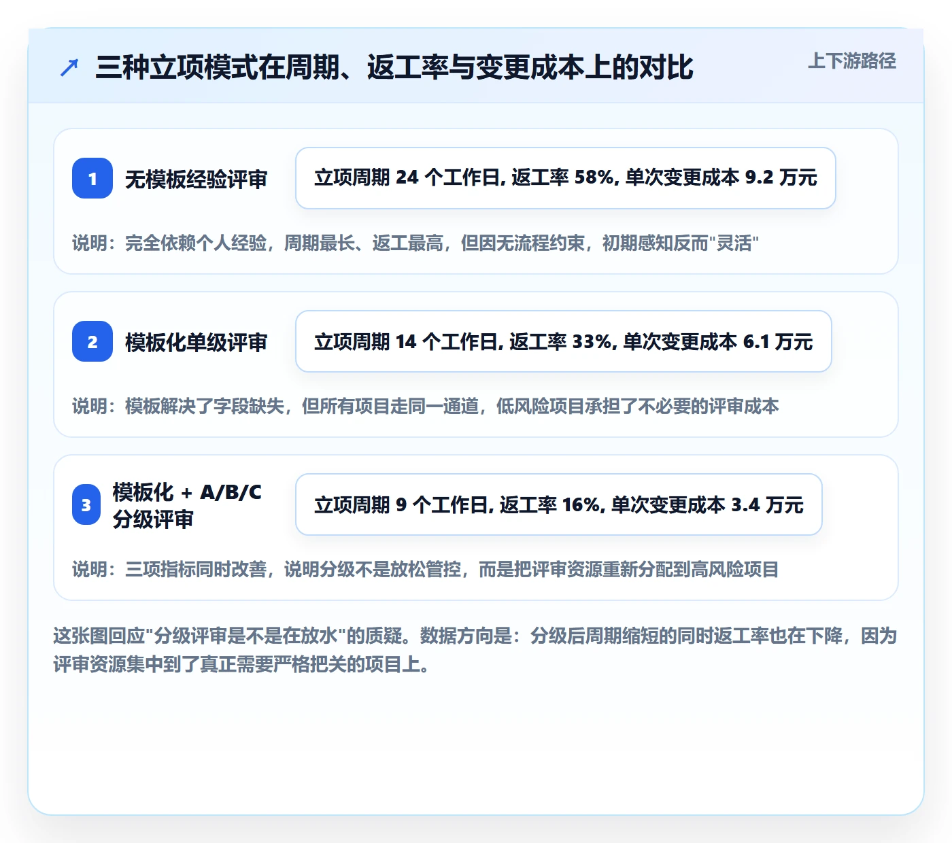Viewport: 952px width, 843px height.
Task: Click the note starting 说明：三项指标同时改善
Action: [x=426, y=570]
